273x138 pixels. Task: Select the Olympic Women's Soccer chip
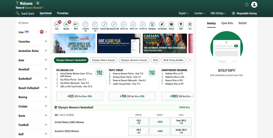(x=134, y=60)
